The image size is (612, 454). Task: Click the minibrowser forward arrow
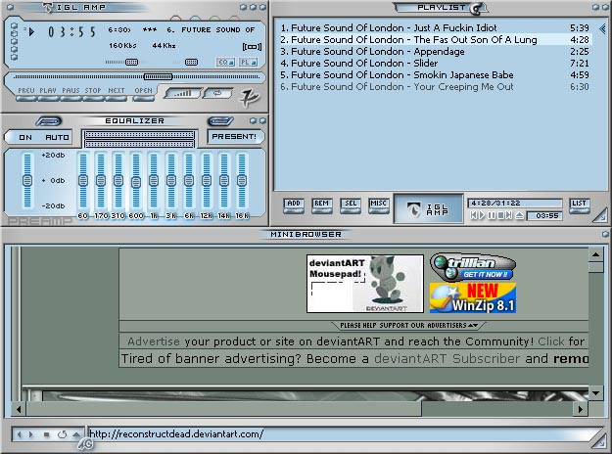click(x=31, y=434)
